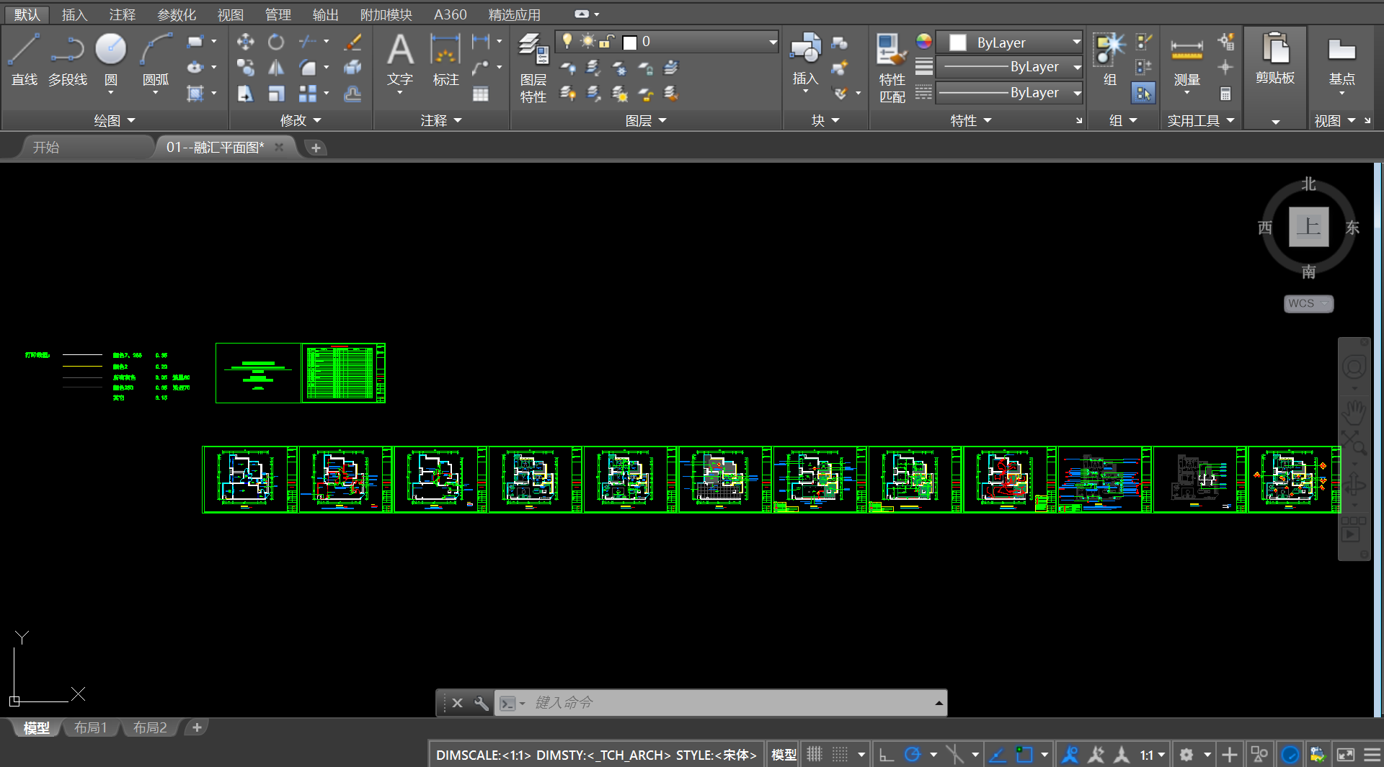Toggle group selection on/off button

(x=1143, y=94)
